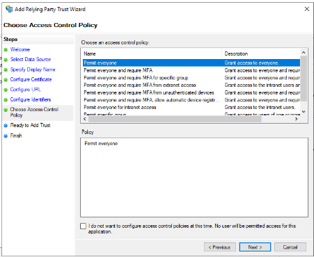Click green bullet beside Welcome step

point(6,50)
